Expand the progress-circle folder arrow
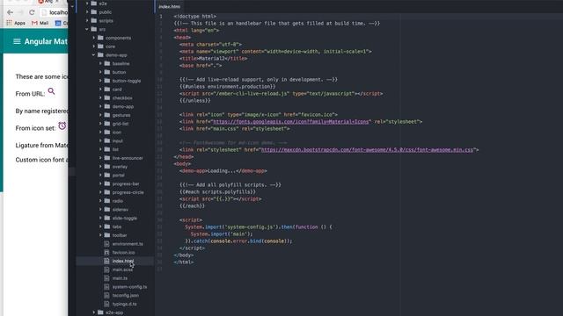The width and height of the screenshot is (563, 316). pos(100,193)
